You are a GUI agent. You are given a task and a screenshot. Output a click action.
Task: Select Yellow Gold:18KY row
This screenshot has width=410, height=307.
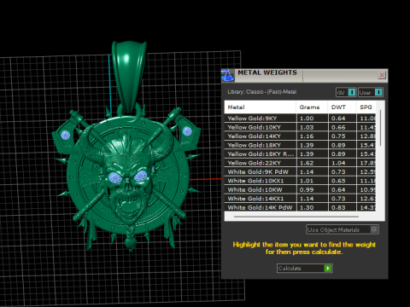(300, 145)
